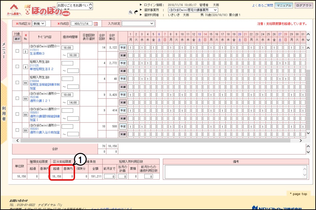The image size is (316, 210).
Task: Click down arrow of service table vertical scrollbar
Action: 308,133
